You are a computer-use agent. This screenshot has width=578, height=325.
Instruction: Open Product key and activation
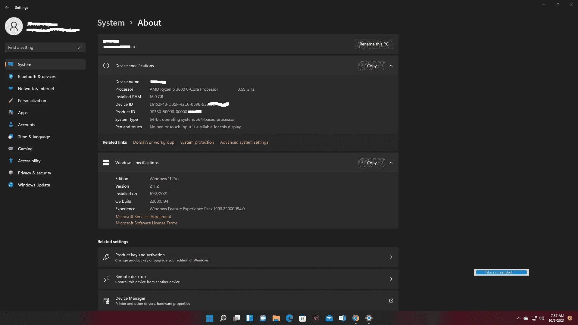248,257
